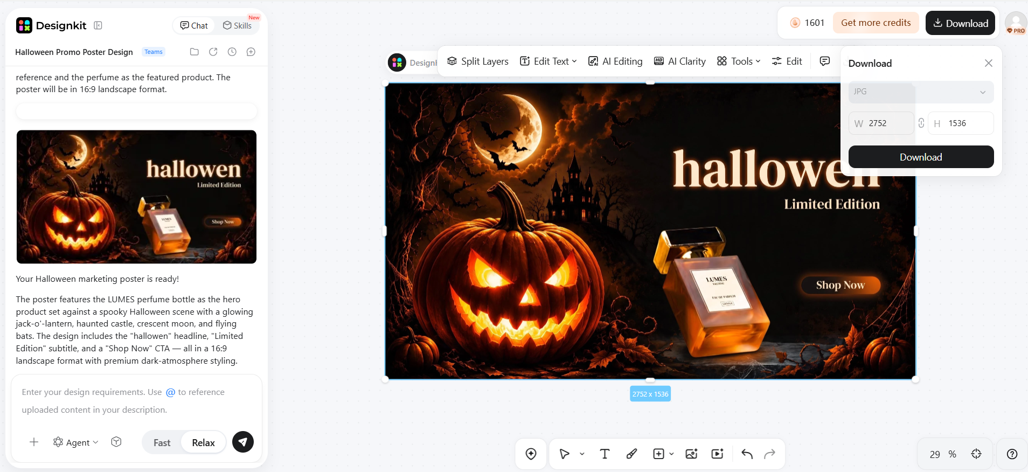
Task: Click the cube icon beside Agent
Action: [x=116, y=442]
